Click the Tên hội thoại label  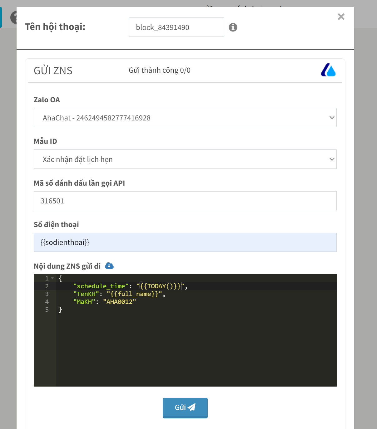click(55, 27)
